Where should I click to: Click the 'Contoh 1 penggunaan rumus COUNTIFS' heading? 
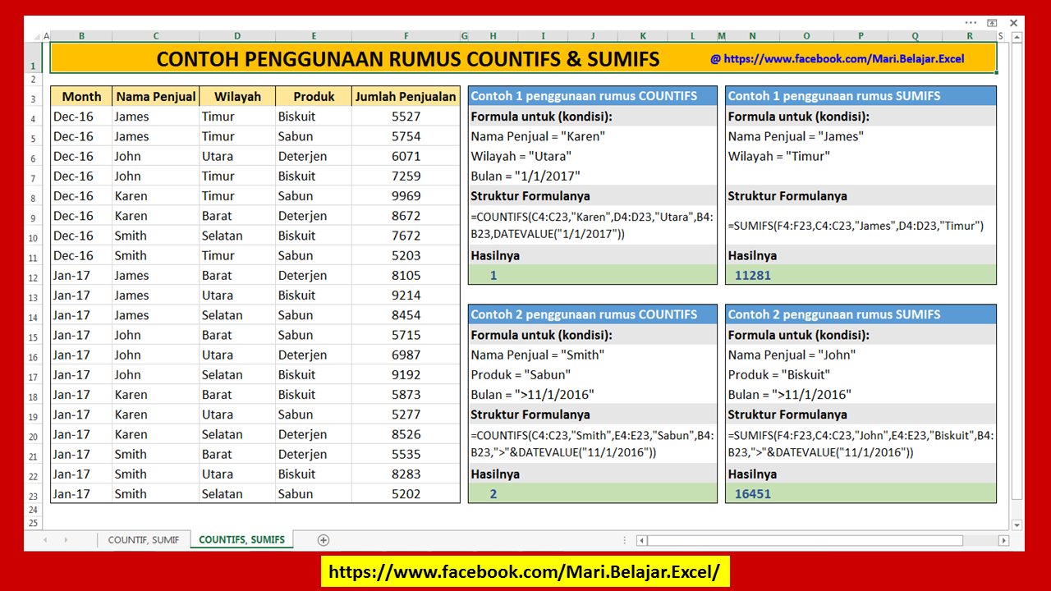(592, 96)
